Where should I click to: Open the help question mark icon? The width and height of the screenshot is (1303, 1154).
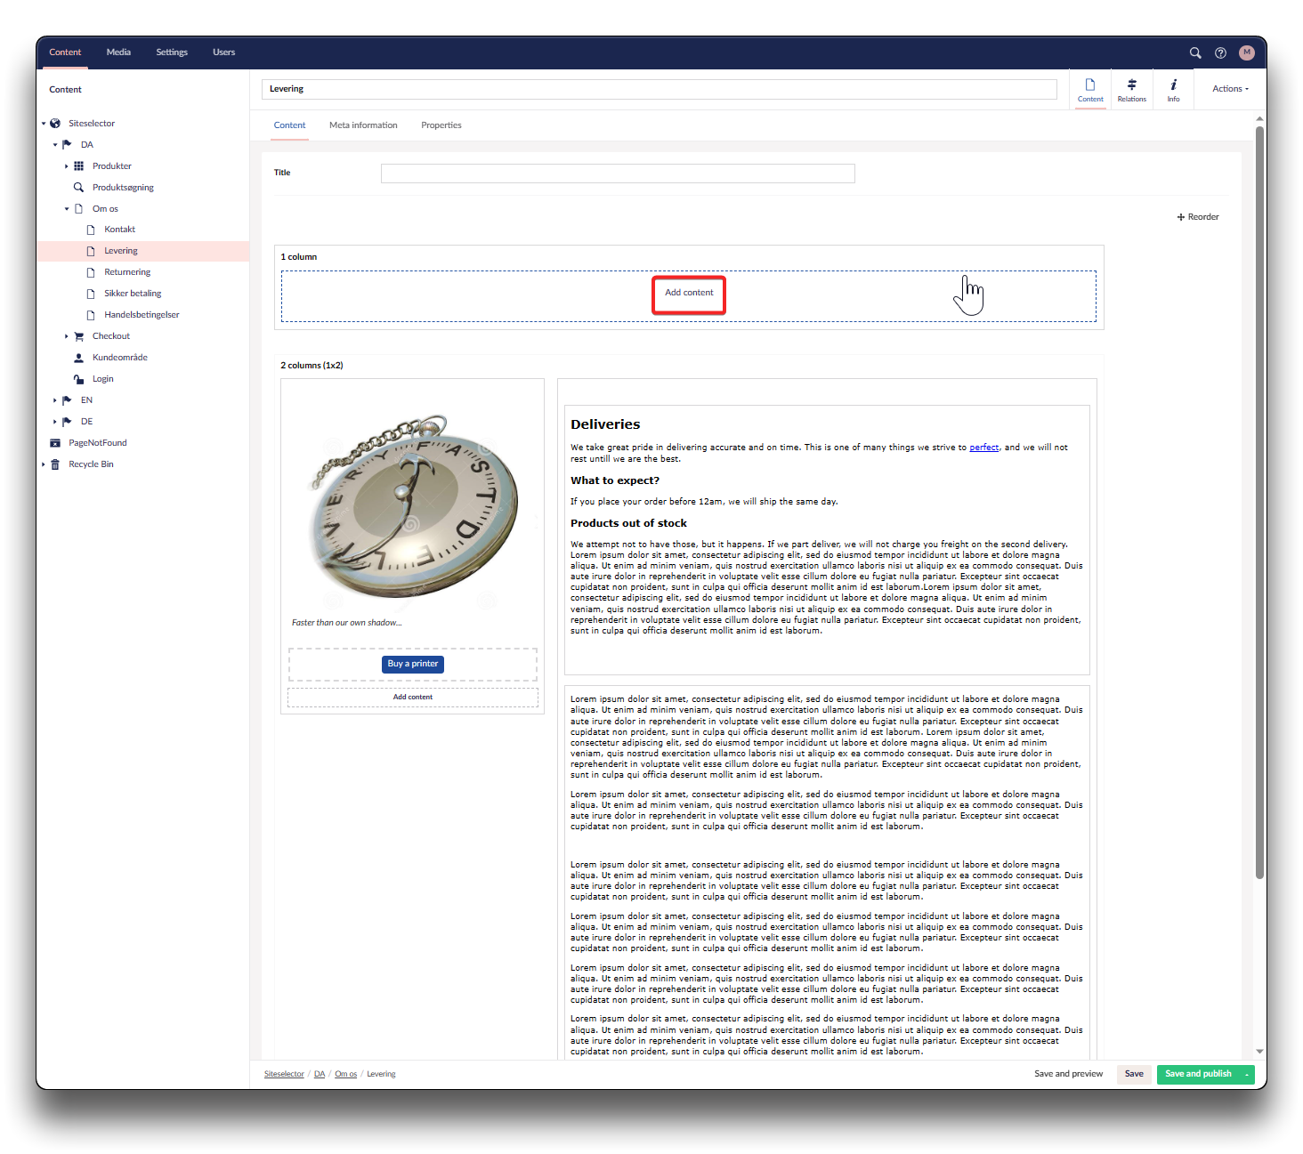[x=1220, y=52]
